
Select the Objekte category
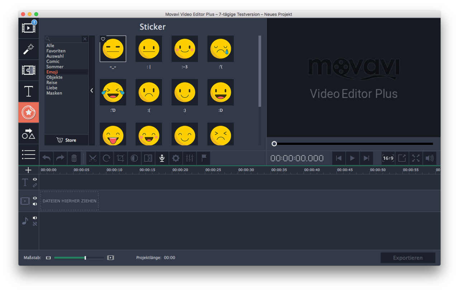point(54,77)
